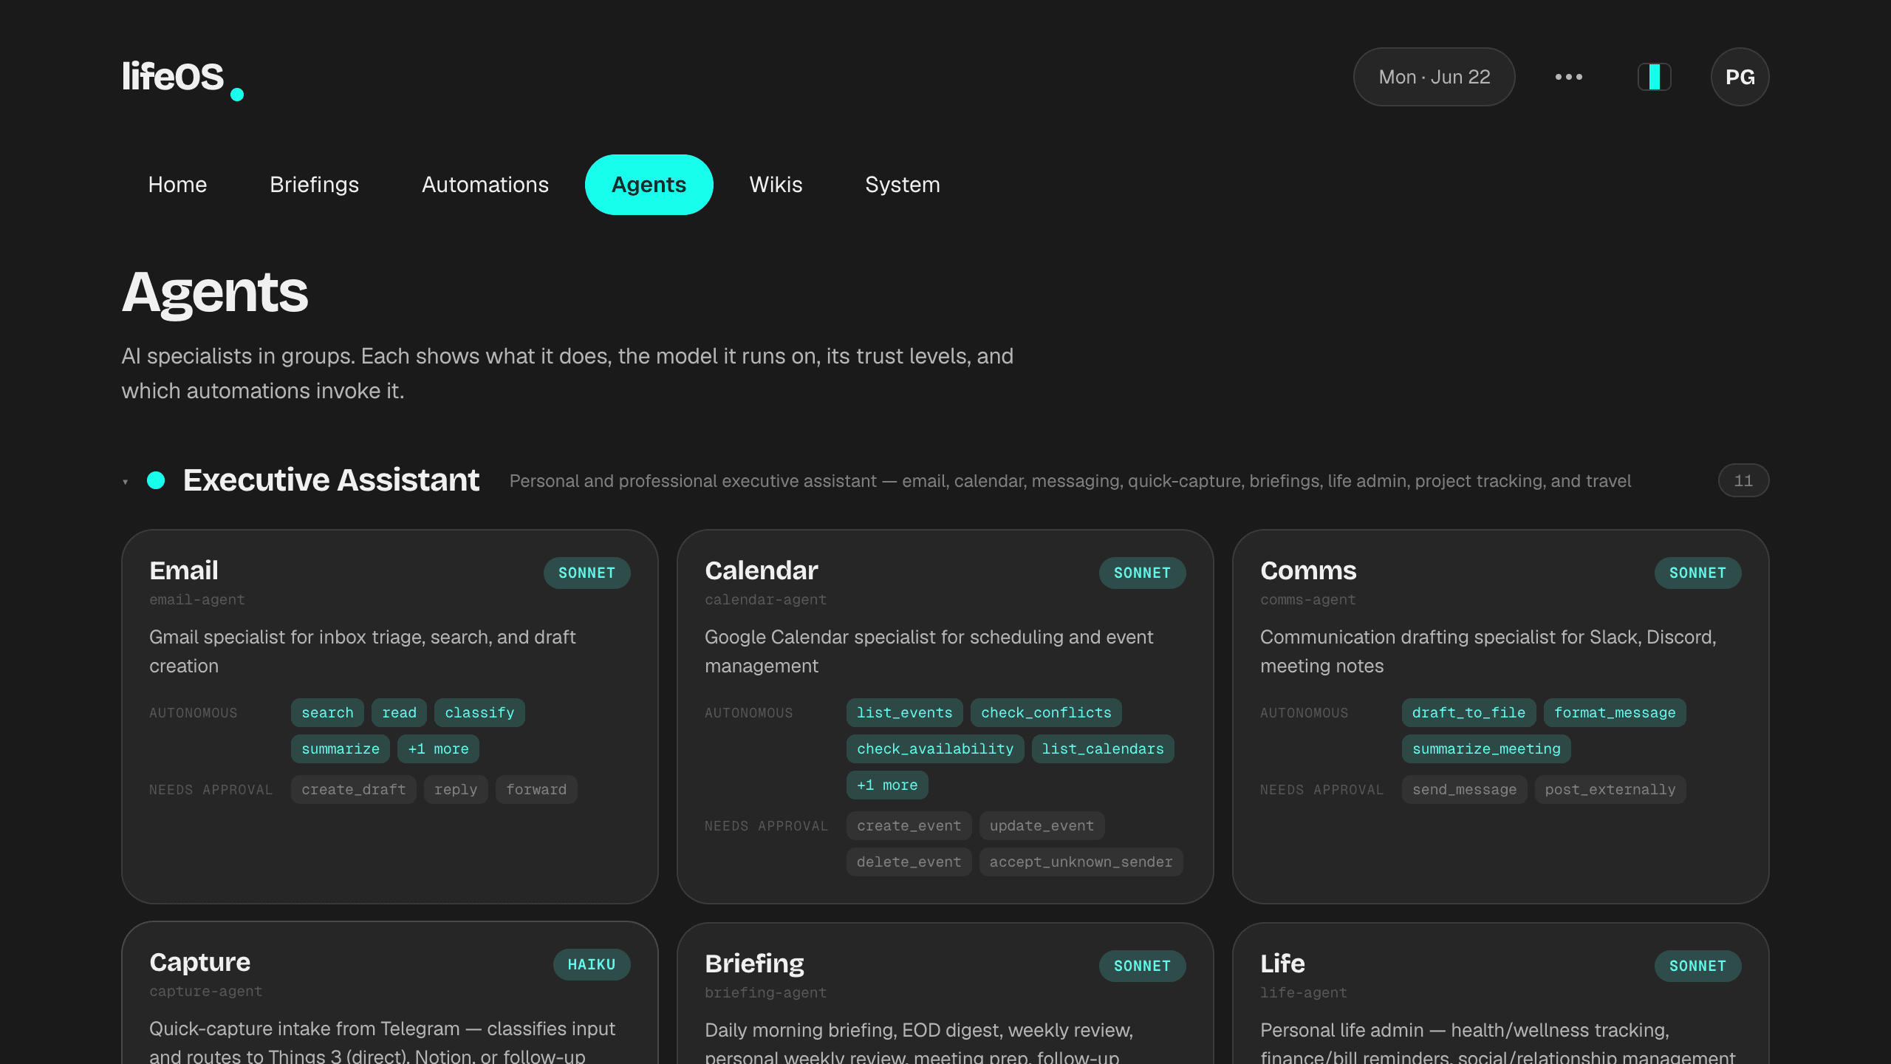Viewport: 1891px width, 1064px height.
Task: Open the three-dot more menu
Action: (x=1568, y=77)
